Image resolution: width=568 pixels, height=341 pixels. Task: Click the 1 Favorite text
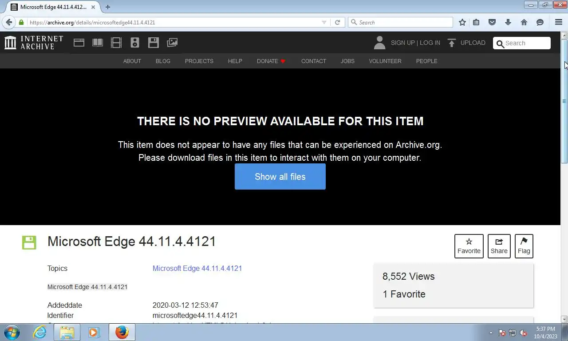coord(404,294)
